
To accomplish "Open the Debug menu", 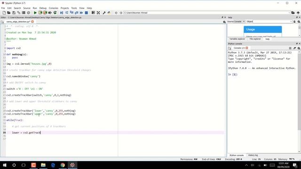I will click(x=43, y=8).
